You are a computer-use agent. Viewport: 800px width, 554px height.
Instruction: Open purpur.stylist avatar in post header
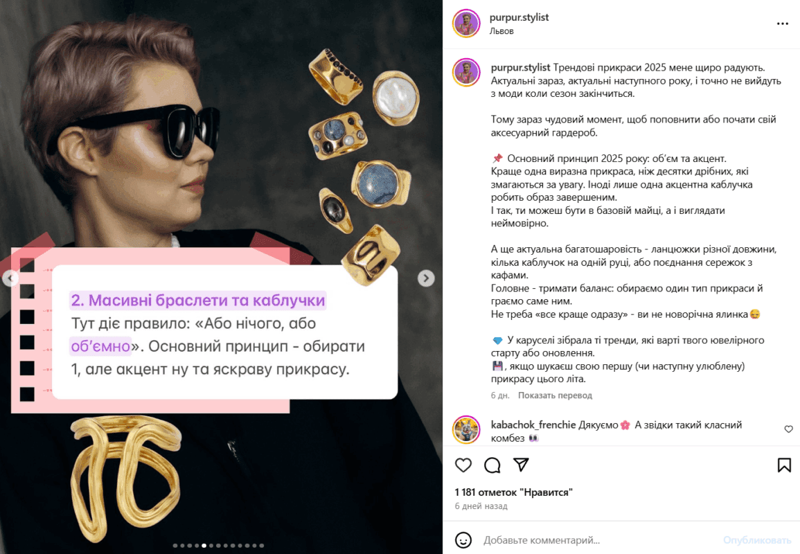[x=466, y=24]
